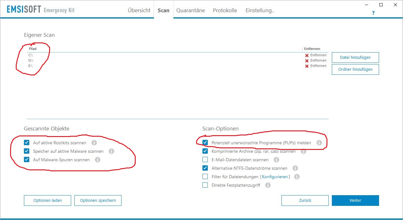The height and width of the screenshot is (220, 403).
Task: Click info icon beside 'Auf aktive Rootkits scannen'
Action: point(94,143)
